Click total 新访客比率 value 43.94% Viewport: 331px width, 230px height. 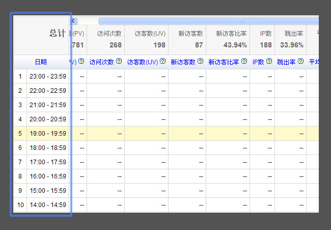coord(235,45)
